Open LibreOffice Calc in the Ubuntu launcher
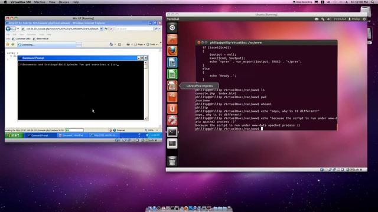The width and height of the screenshot is (378, 212). coord(172,74)
